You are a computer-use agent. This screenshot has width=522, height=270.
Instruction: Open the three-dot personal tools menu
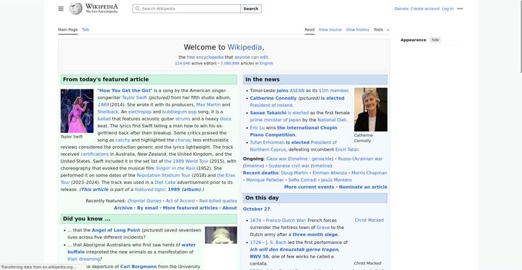[x=460, y=9]
